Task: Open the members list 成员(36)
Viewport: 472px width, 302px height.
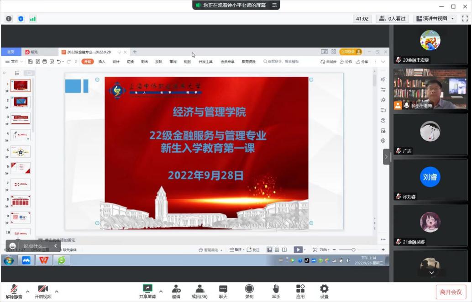Action: [x=199, y=291]
